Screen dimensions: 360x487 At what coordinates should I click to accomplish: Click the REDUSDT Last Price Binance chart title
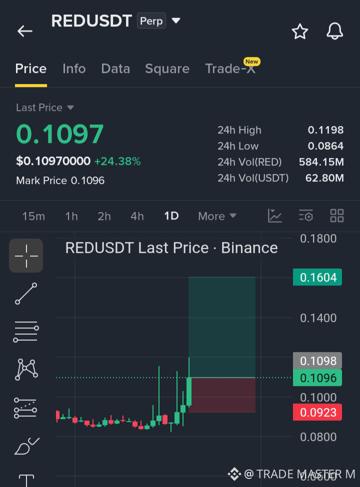tap(171, 248)
